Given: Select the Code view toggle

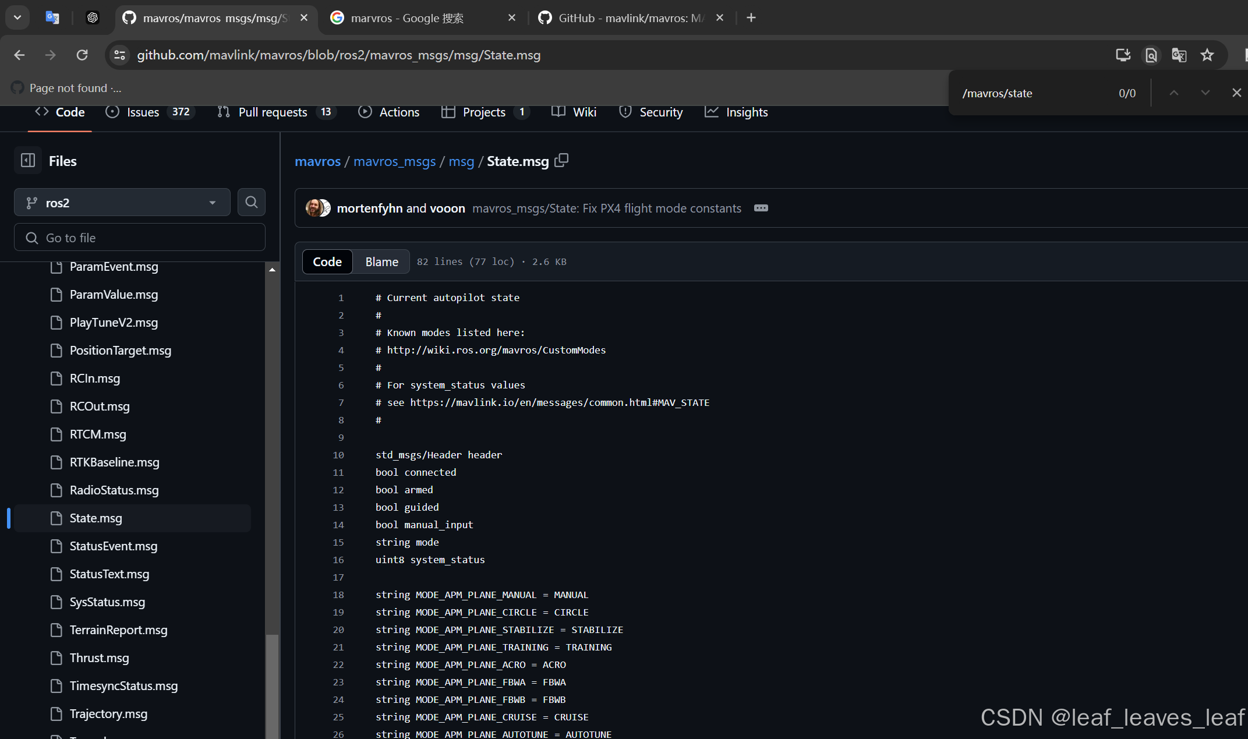Looking at the screenshot, I should [327, 262].
